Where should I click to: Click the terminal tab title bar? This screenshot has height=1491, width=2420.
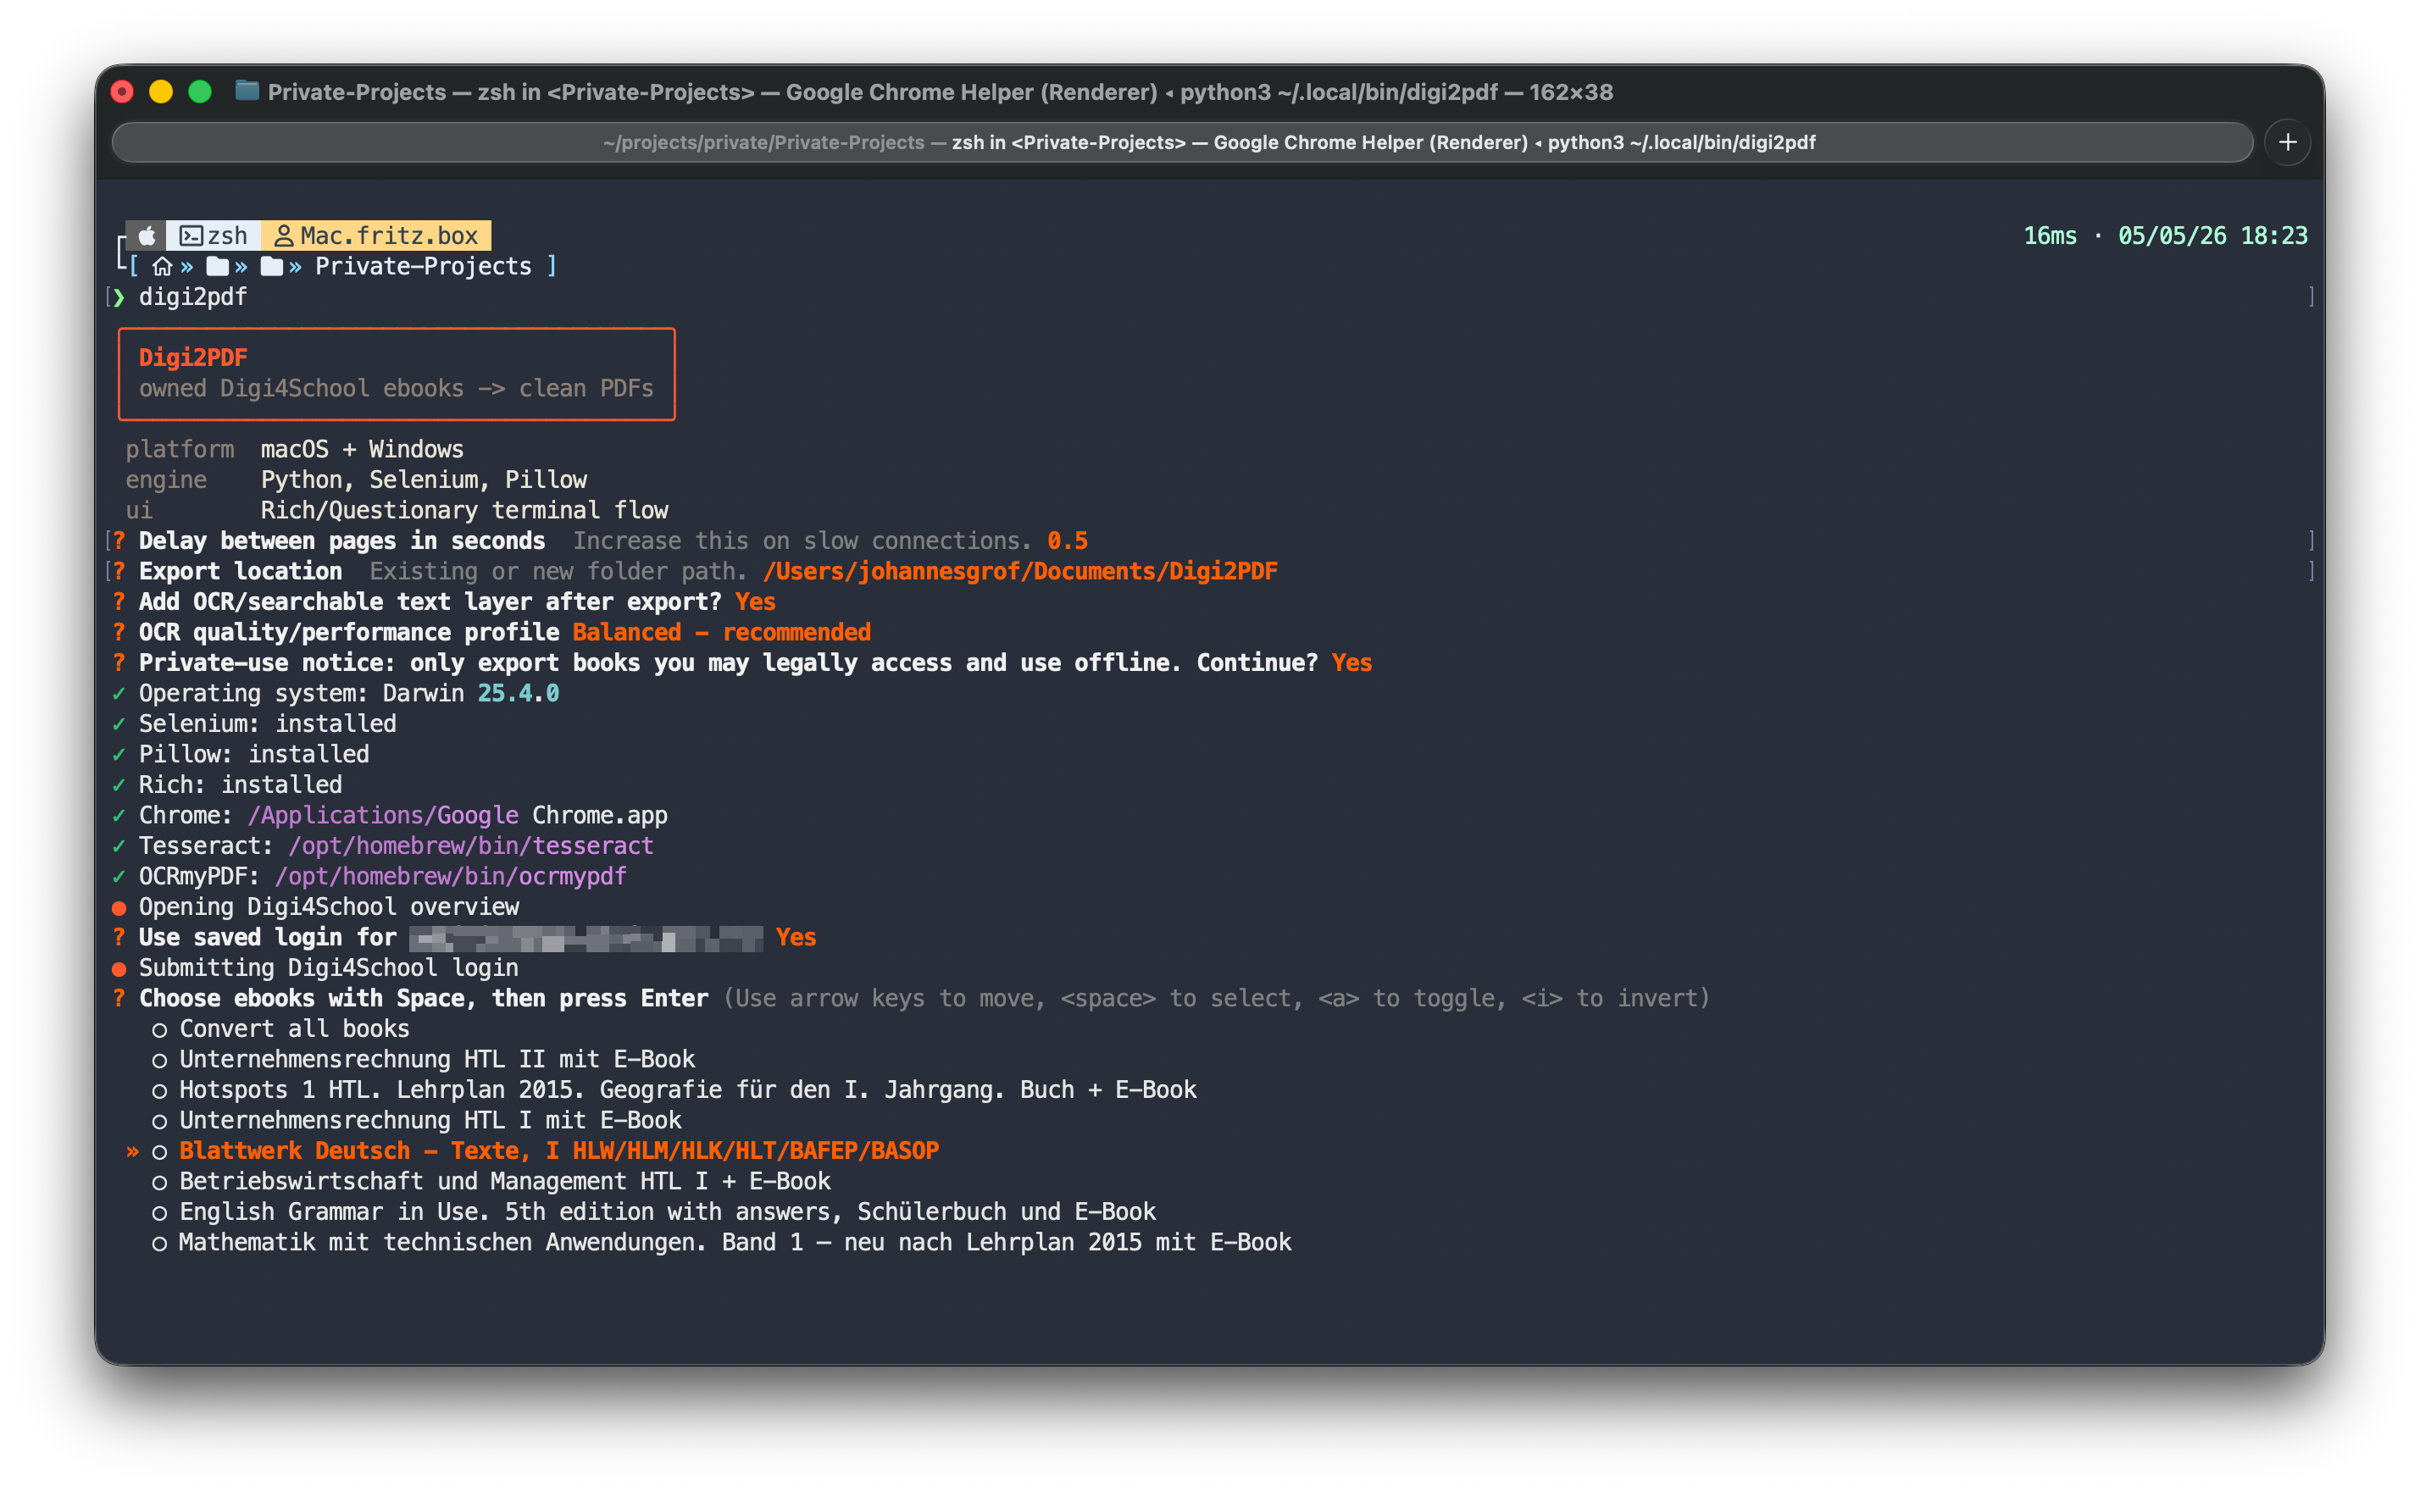[x=1182, y=142]
